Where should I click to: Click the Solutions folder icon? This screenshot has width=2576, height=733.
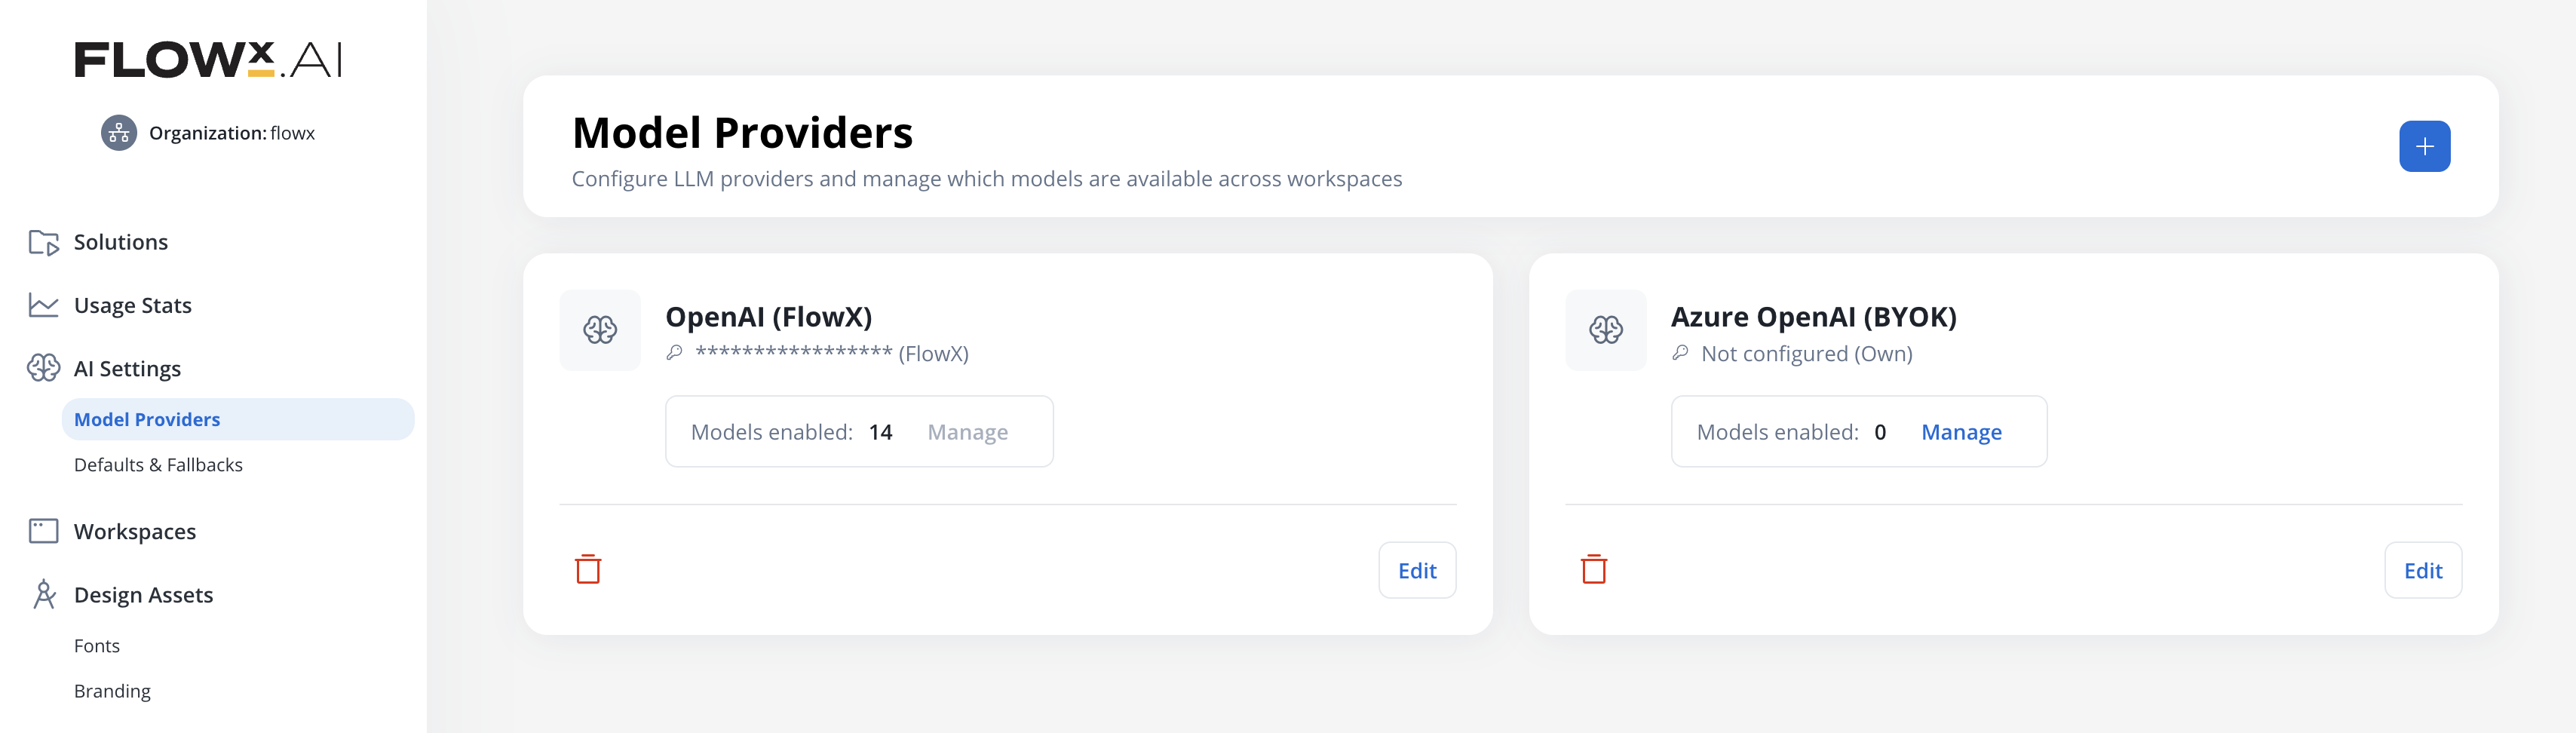[x=44, y=242]
